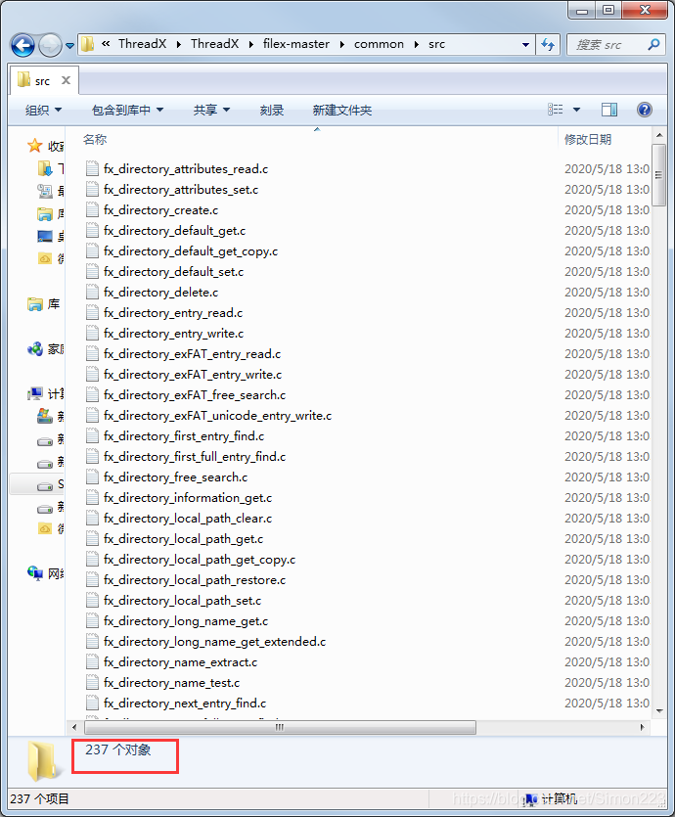Viewport: 675px width, 817px height.
Task: Open the recent locations dropdown arrow
Action: pyautogui.click(x=69, y=46)
